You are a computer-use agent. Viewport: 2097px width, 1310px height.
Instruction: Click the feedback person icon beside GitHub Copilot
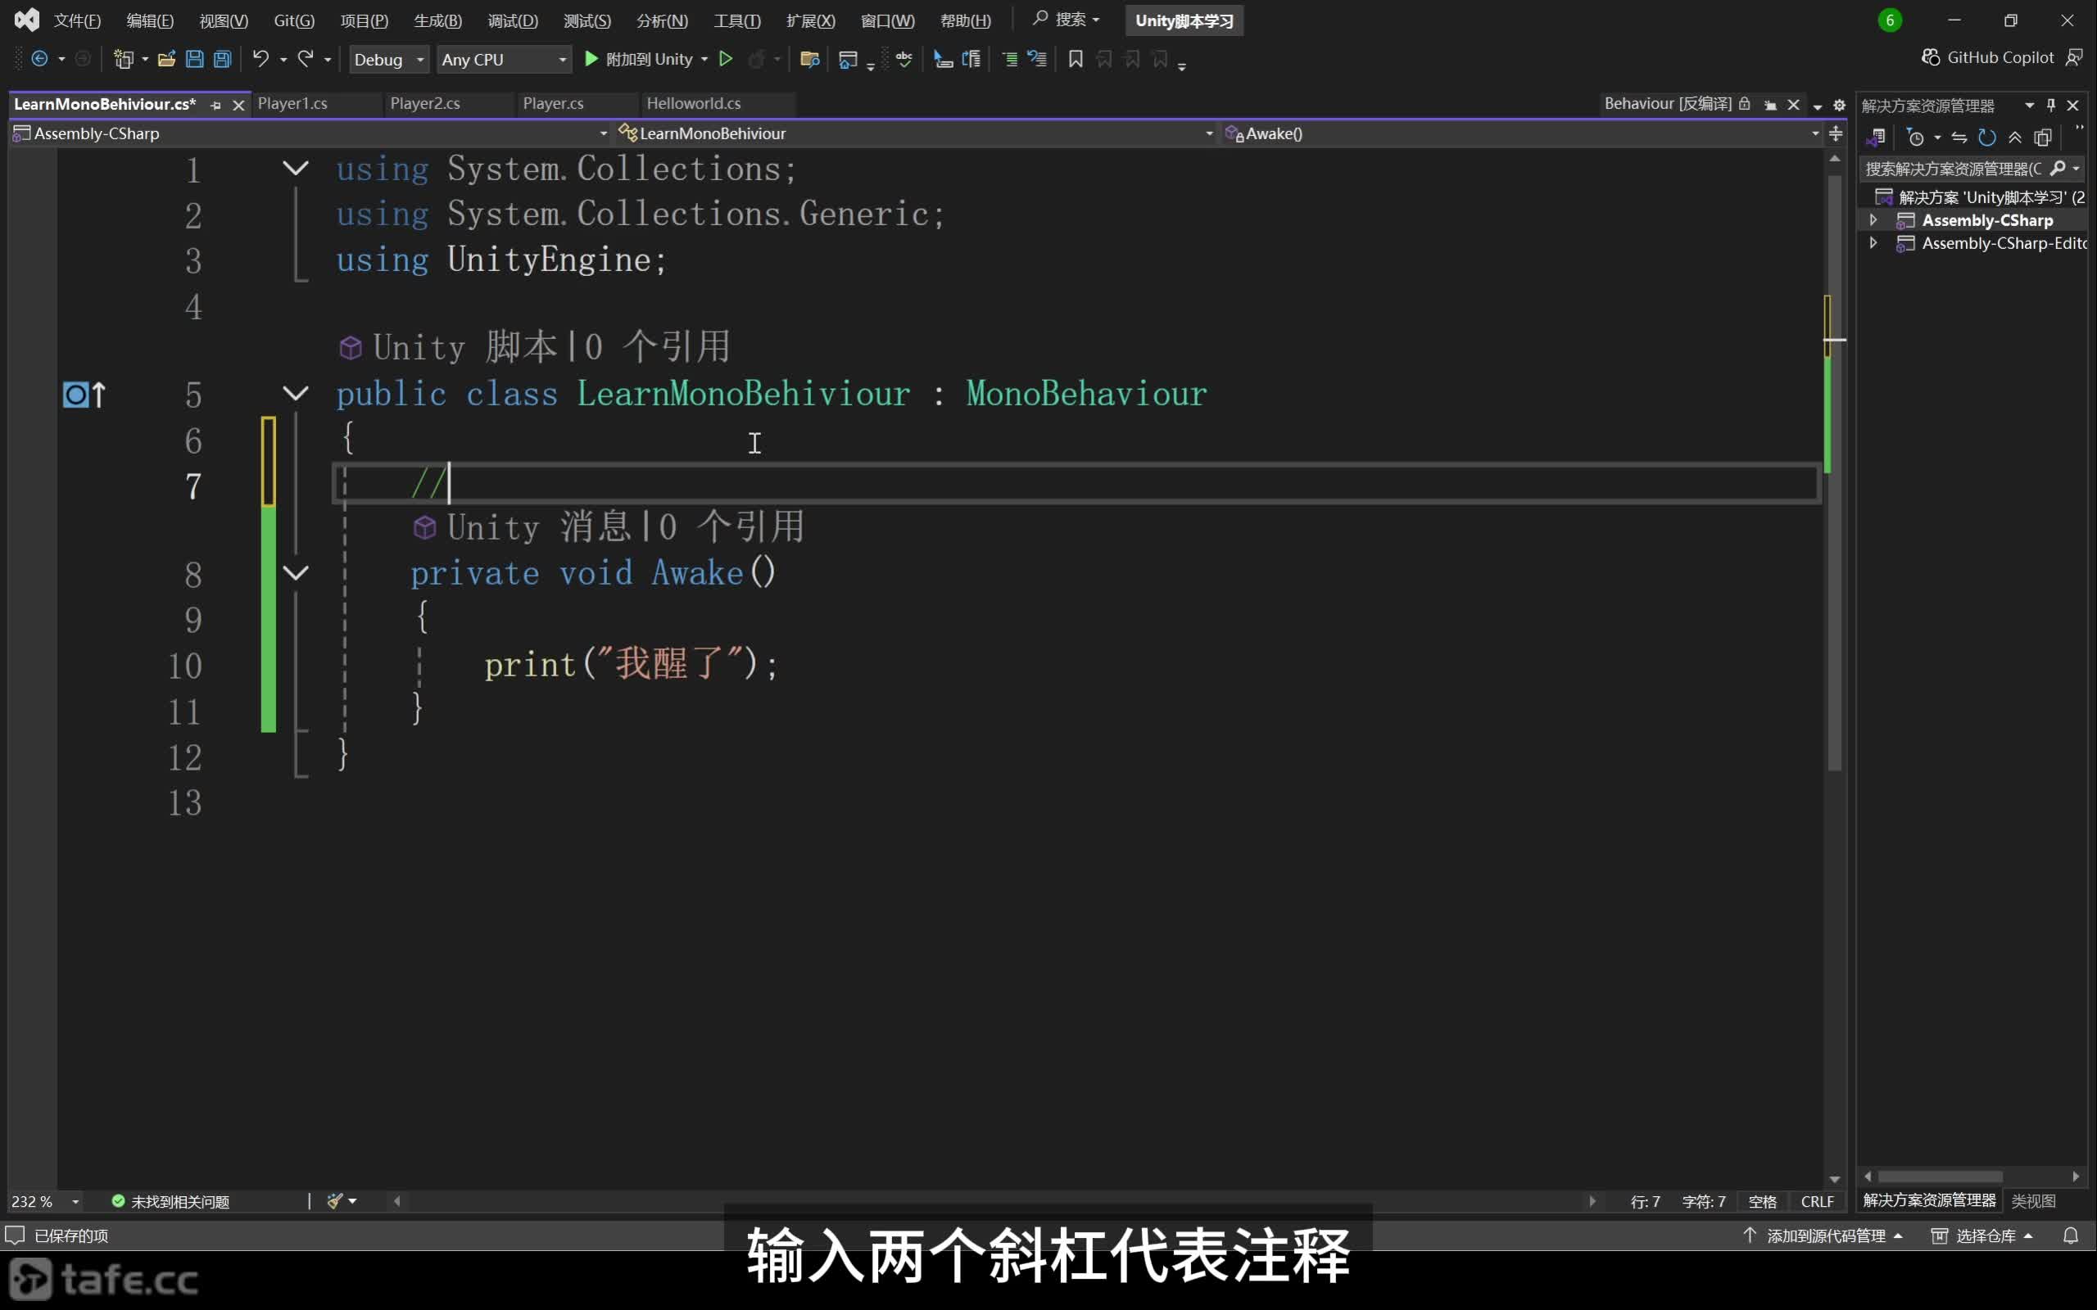[x=2074, y=57]
